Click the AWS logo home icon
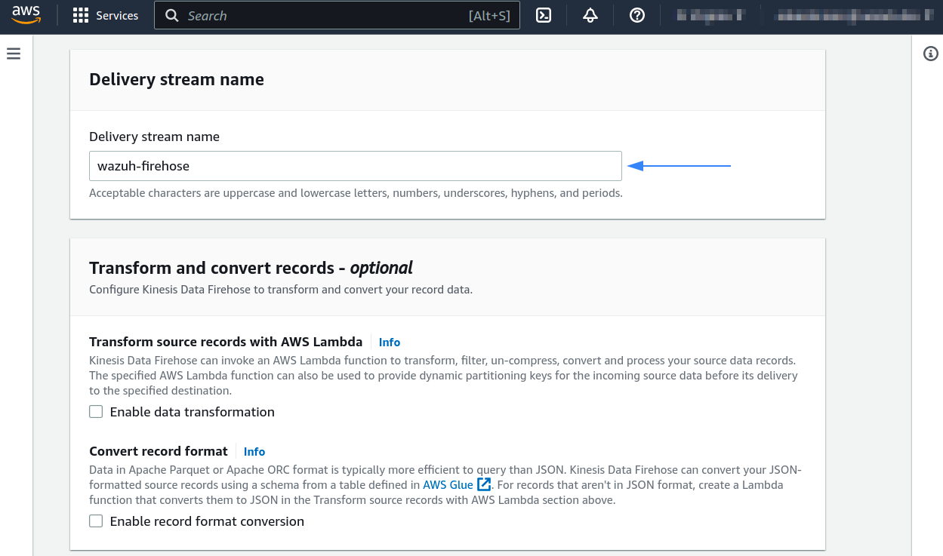Image resolution: width=943 pixels, height=556 pixels. (26, 15)
